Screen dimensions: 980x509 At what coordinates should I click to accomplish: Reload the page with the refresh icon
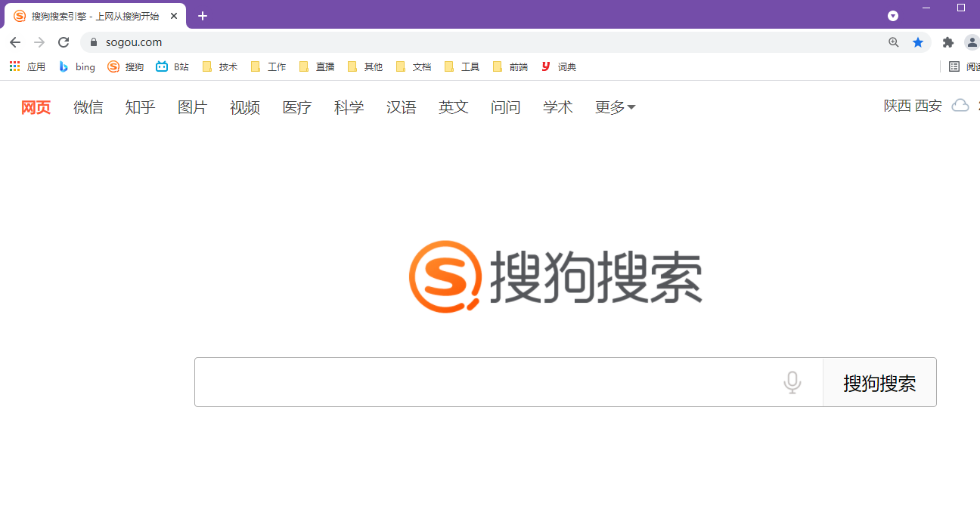coord(64,42)
